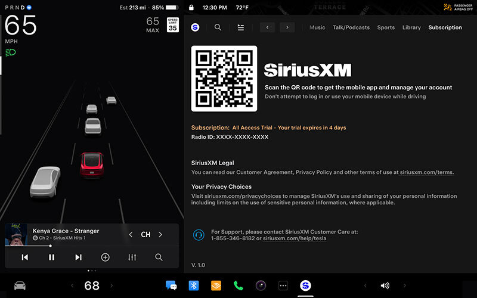
Task: Pause the current track
Action: (x=52, y=257)
